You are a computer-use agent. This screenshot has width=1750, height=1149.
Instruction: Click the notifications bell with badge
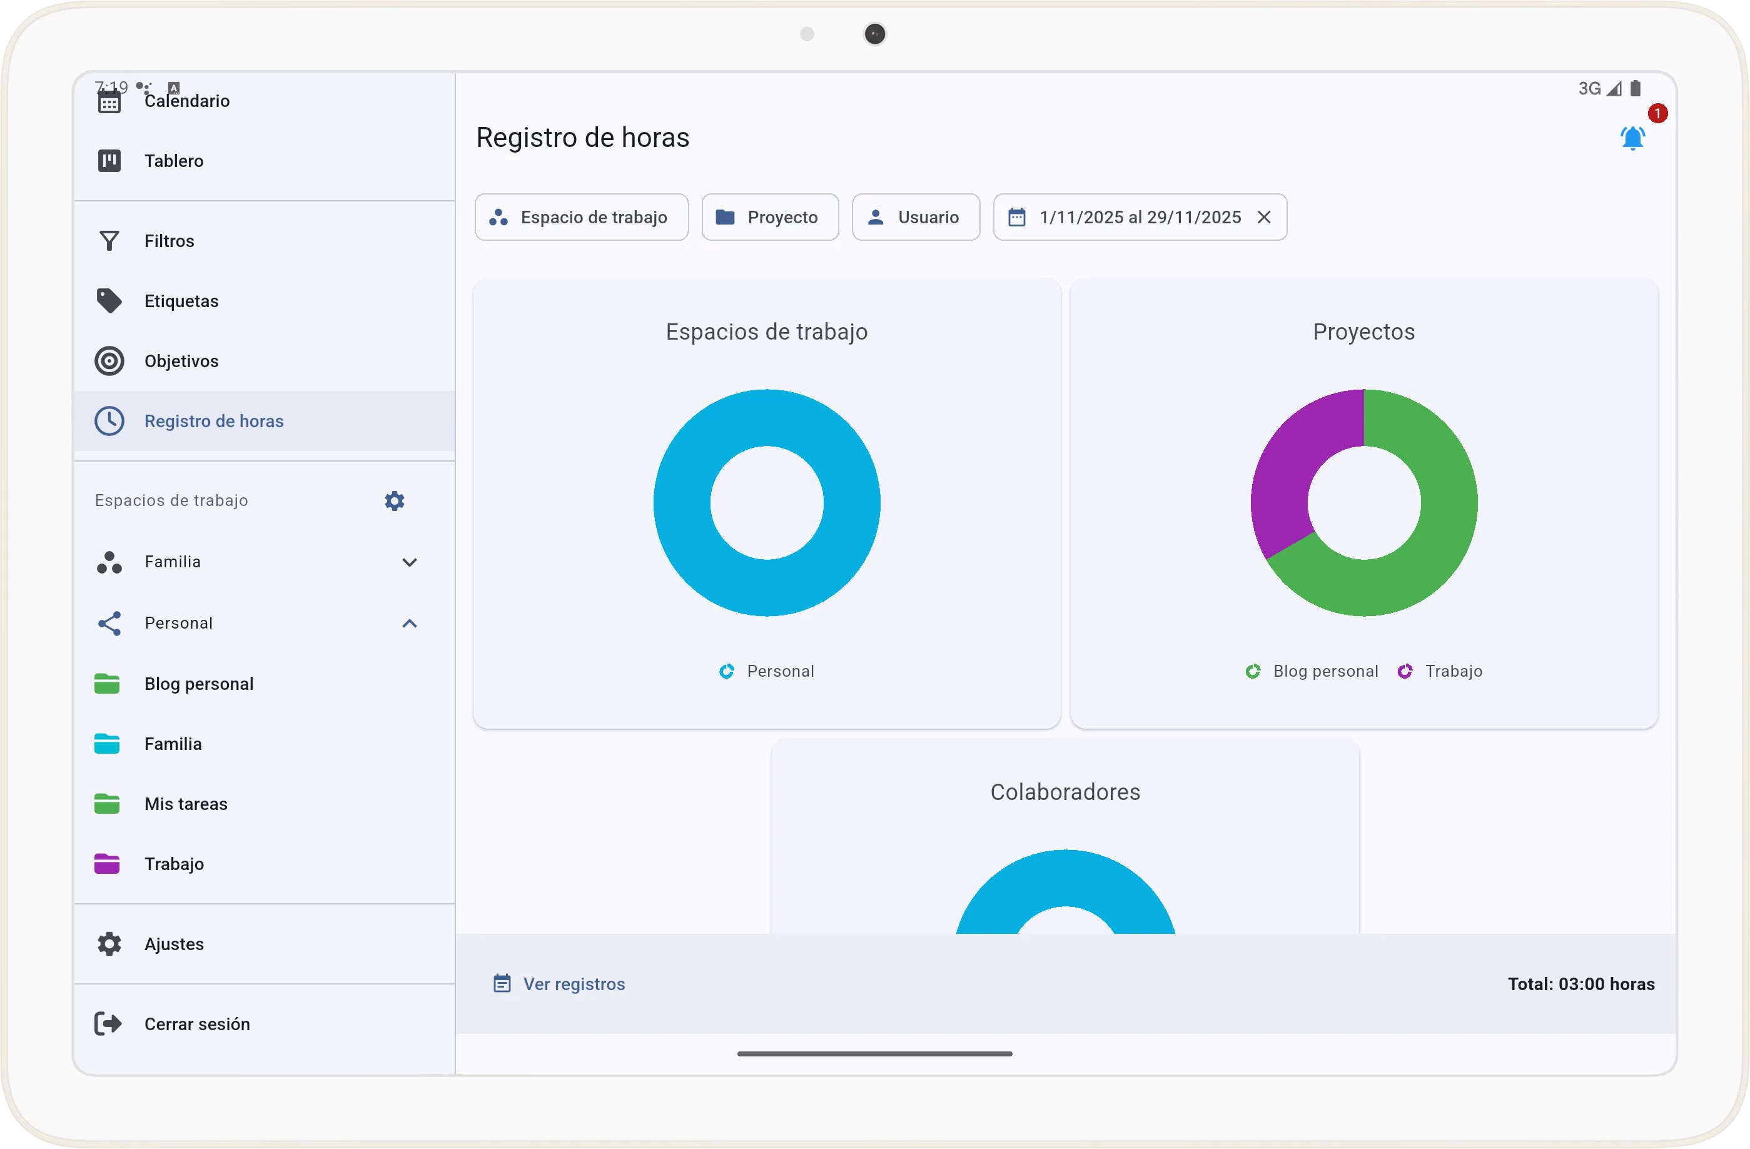coord(1632,138)
